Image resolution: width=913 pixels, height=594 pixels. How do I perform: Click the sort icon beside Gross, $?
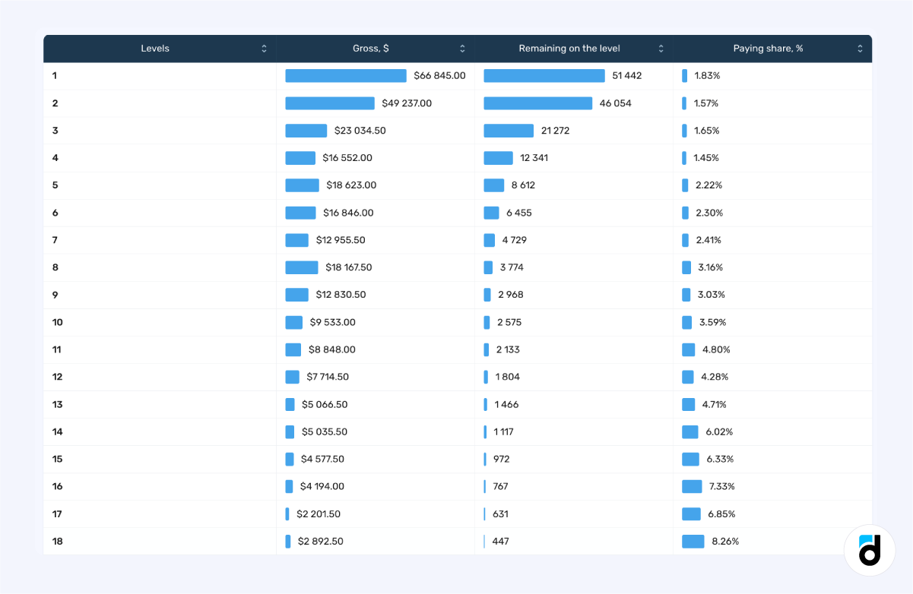(x=461, y=48)
